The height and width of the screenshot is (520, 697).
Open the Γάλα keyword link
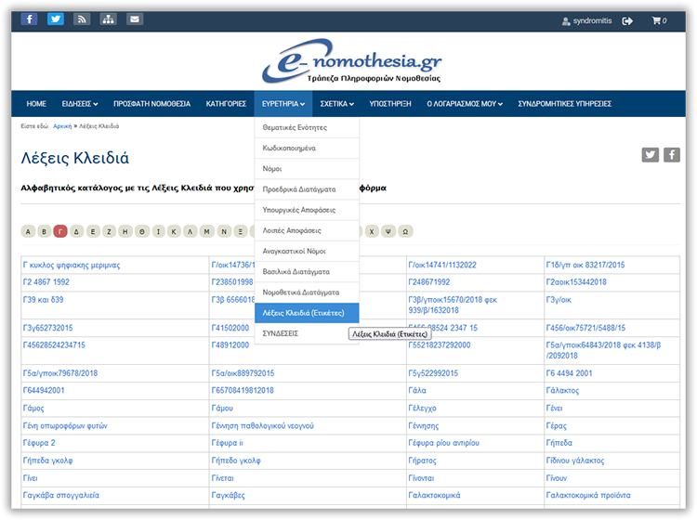pyautogui.click(x=417, y=391)
